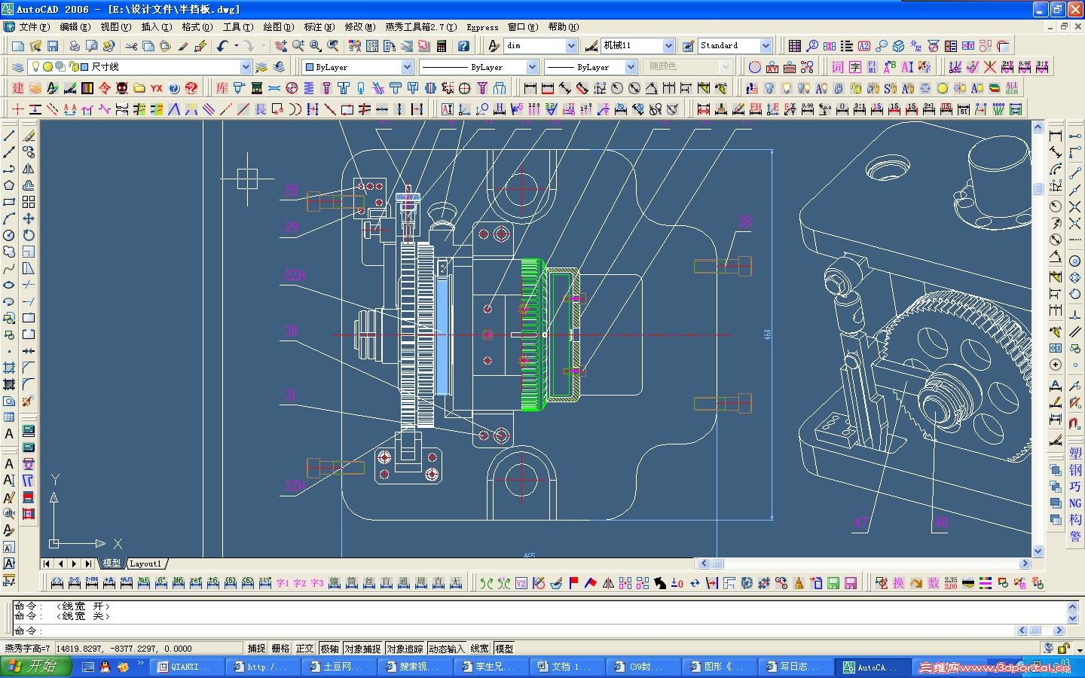Click the red 库 library icon

[x=222, y=88]
